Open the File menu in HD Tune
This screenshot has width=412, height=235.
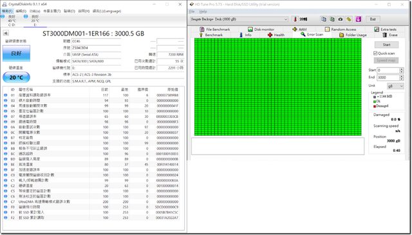pyautogui.click(x=192, y=12)
